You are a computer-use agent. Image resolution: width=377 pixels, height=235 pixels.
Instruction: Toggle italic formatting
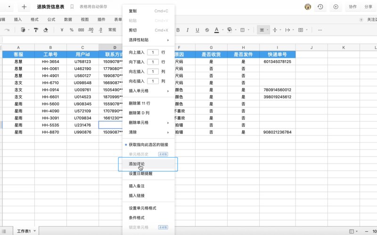click(x=188, y=30)
